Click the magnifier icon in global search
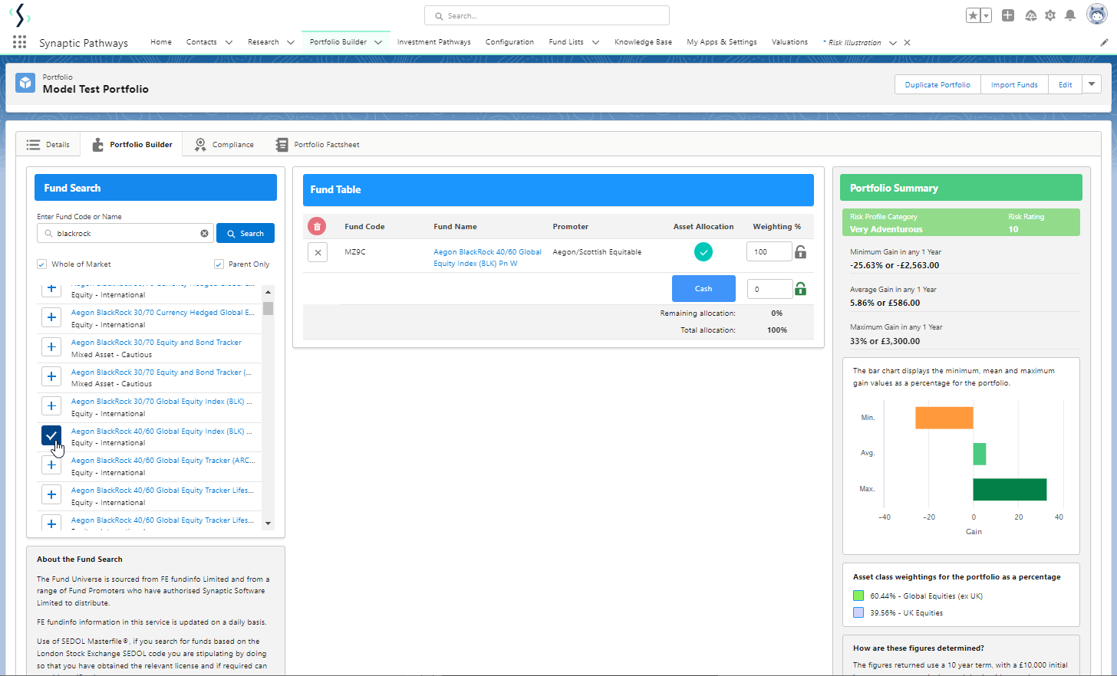Image resolution: width=1117 pixels, height=676 pixels. 439,16
